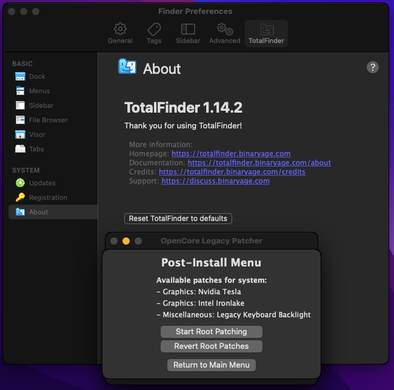Click the Post-Install Menu heading

(212, 262)
